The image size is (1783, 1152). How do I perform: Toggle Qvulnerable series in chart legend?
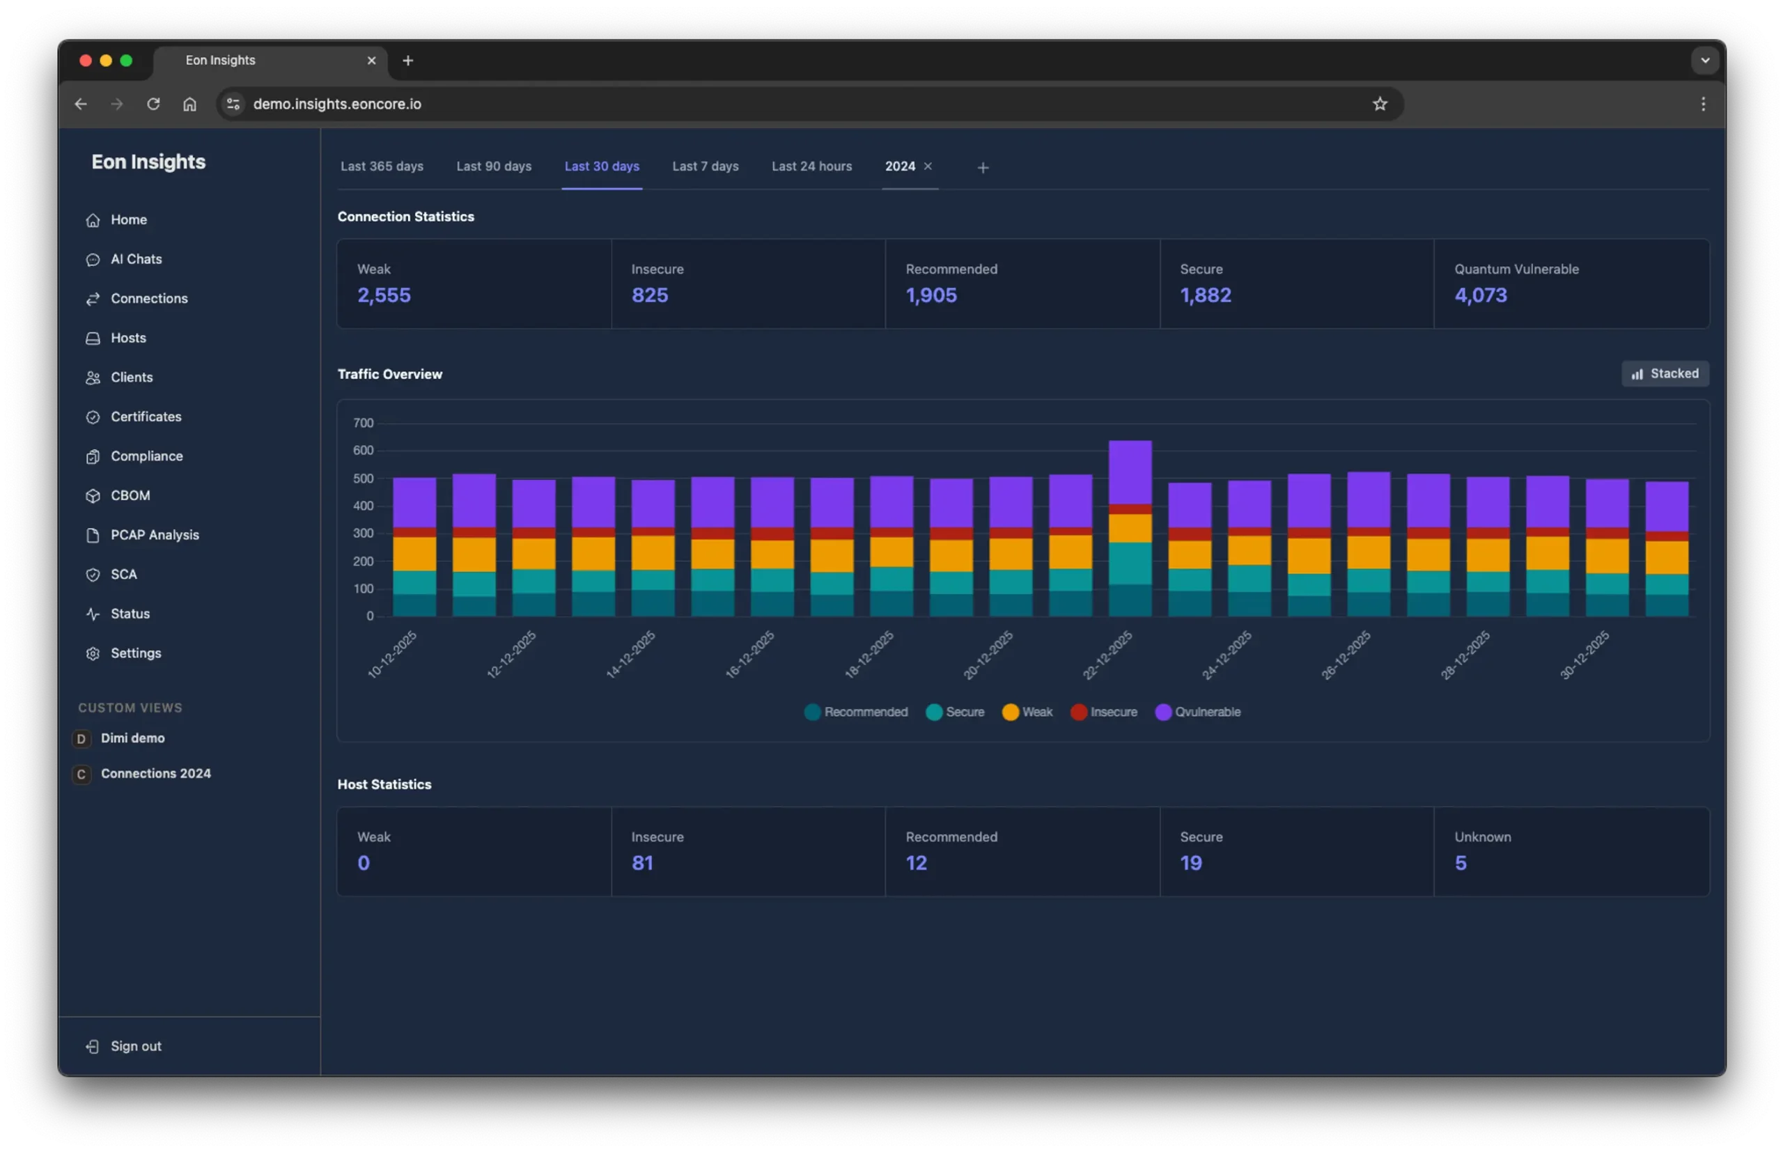[1197, 712]
